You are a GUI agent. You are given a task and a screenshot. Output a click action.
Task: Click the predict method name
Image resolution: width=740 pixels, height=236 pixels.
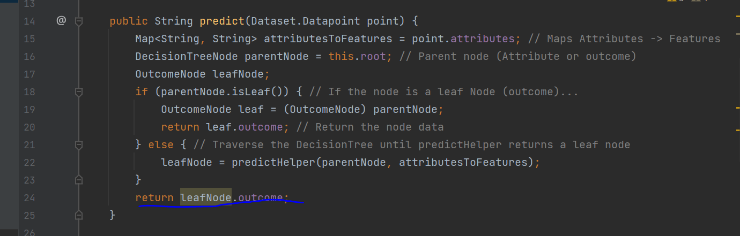[222, 21]
